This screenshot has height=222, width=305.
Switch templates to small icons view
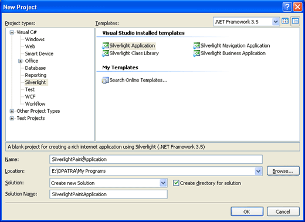click(x=295, y=21)
